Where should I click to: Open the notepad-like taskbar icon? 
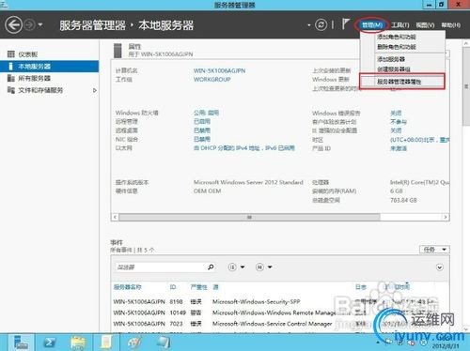(106, 342)
